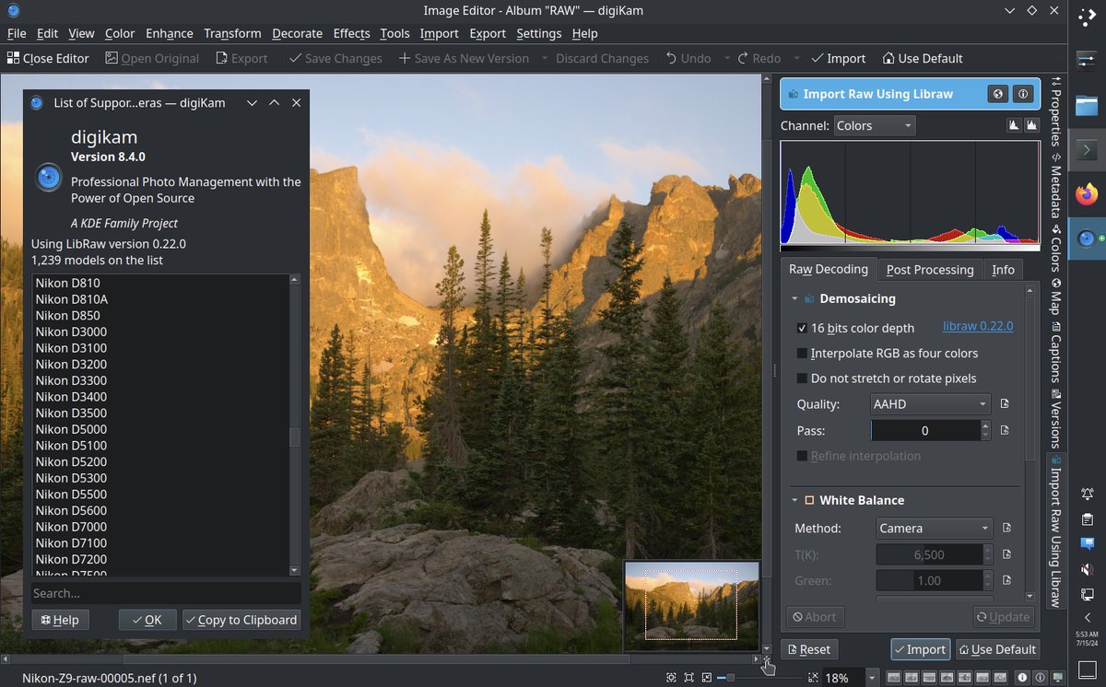Image resolution: width=1106 pixels, height=687 pixels.
Task: Collapse the Demosaicing section
Action: (x=794, y=298)
